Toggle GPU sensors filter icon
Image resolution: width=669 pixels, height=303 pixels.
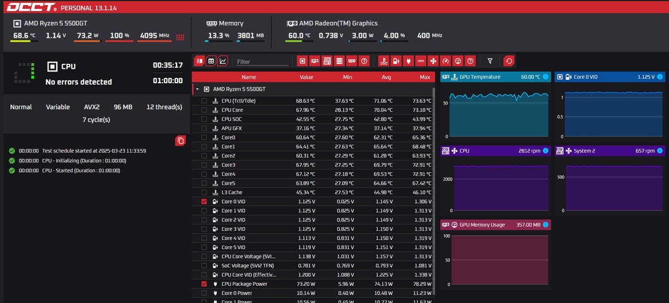tap(314, 61)
